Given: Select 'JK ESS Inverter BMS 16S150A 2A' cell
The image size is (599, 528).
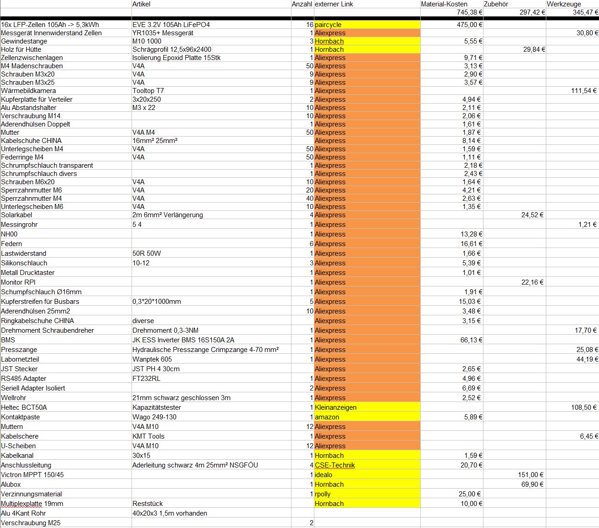Looking at the screenshot, I should pyautogui.click(x=211, y=340).
